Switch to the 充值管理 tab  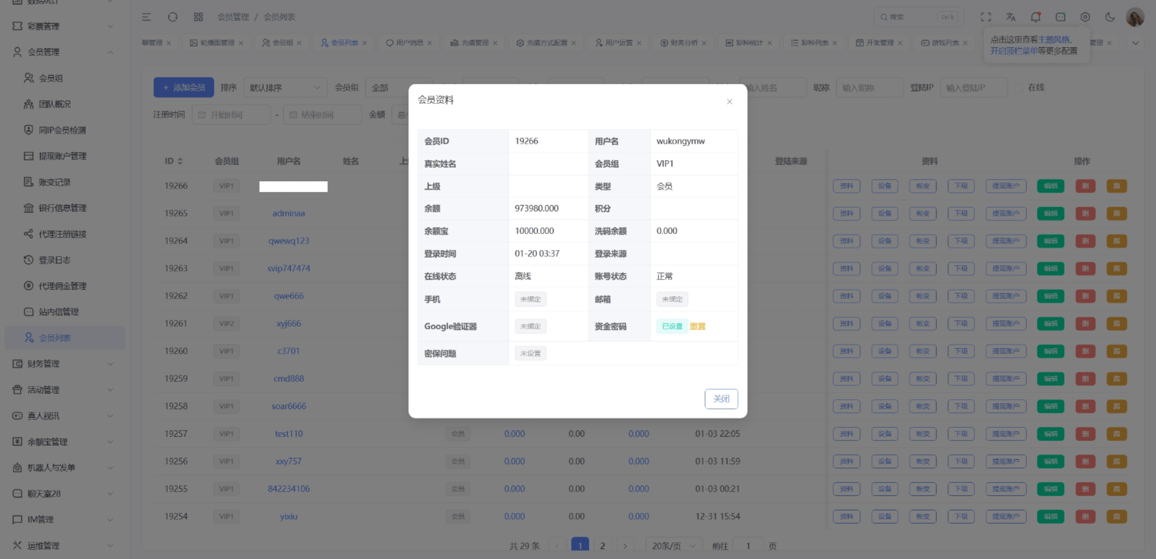click(x=475, y=43)
